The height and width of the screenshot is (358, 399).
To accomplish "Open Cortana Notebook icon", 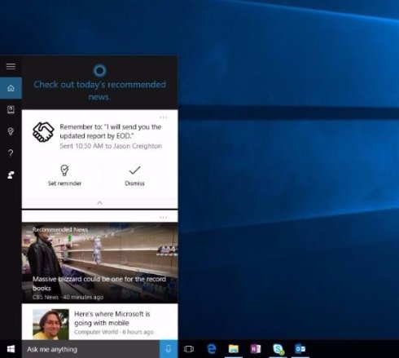I will 11,109.
